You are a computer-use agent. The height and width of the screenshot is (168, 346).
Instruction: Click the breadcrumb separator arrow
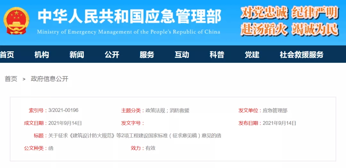point(24,79)
